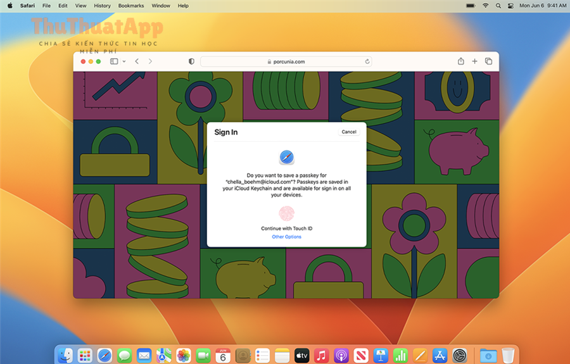Go back to the previous page
Viewport: 570px width, 364px height.
pyautogui.click(x=137, y=61)
